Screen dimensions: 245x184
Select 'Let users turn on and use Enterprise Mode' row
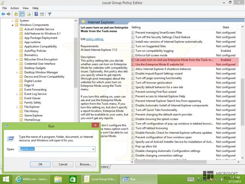click(x=185, y=60)
